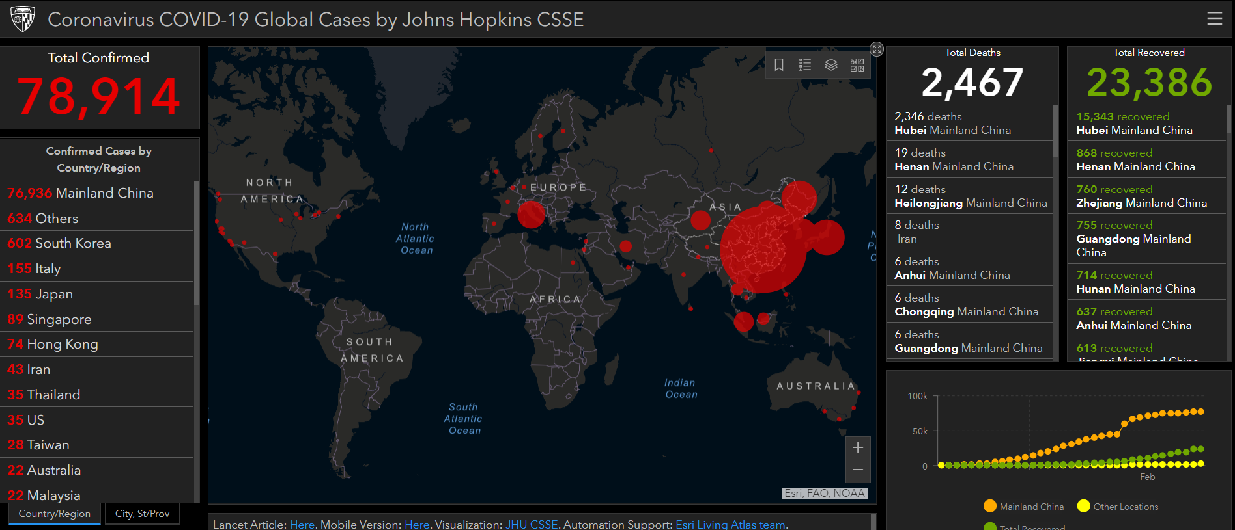Viewport: 1235px width, 530px height.
Task: Zoom out on the map
Action: tap(858, 470)
